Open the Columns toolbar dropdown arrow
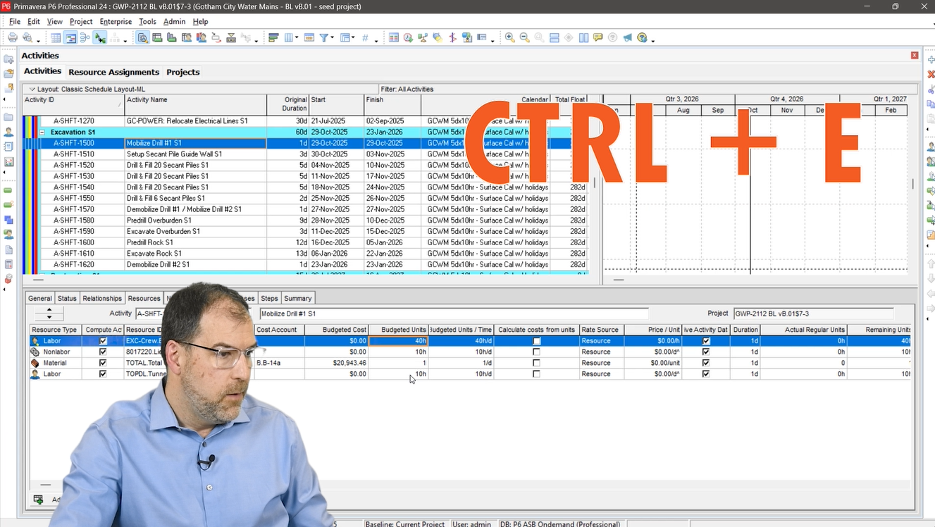 (297, 39)
